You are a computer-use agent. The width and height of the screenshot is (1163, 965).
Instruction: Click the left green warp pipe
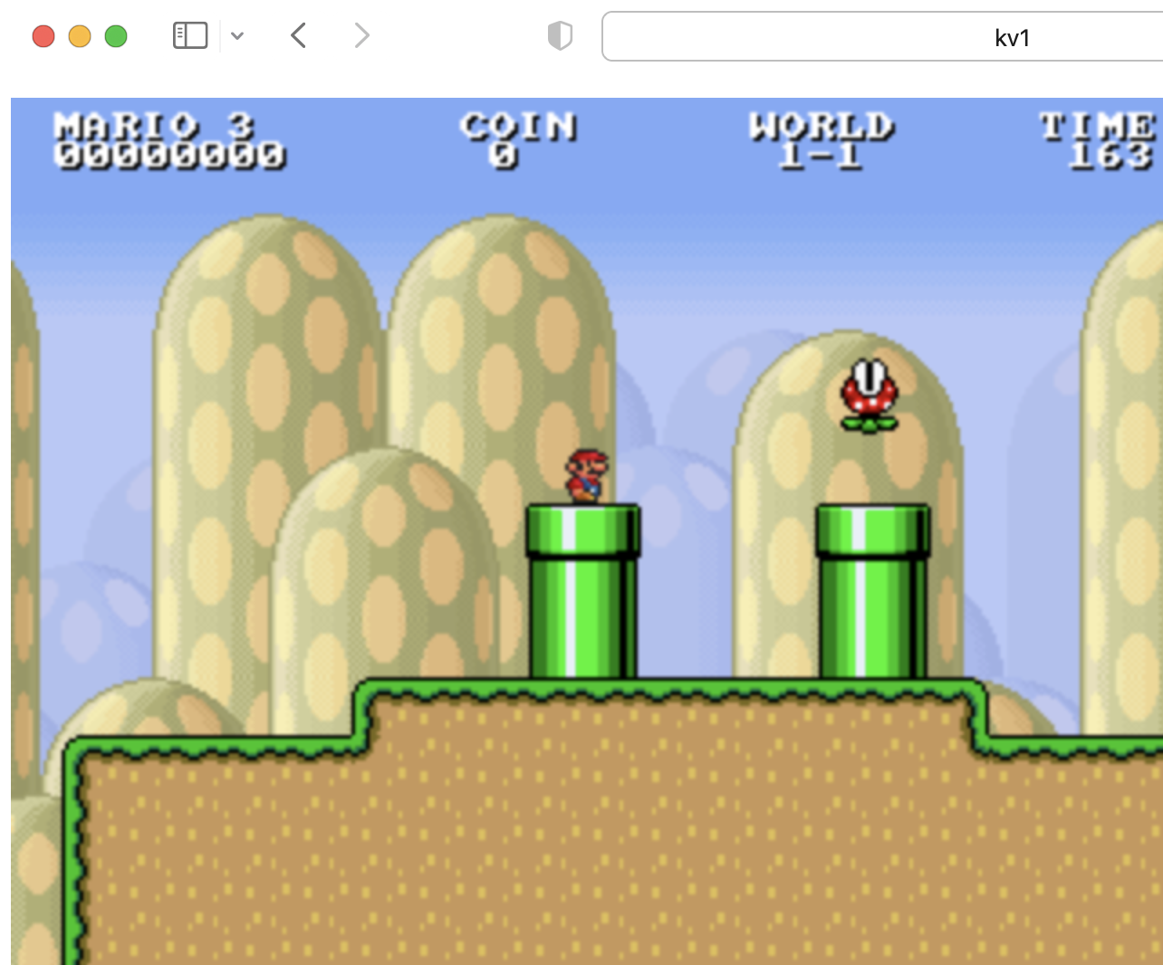pyautogui.click(x=583, y=591)
